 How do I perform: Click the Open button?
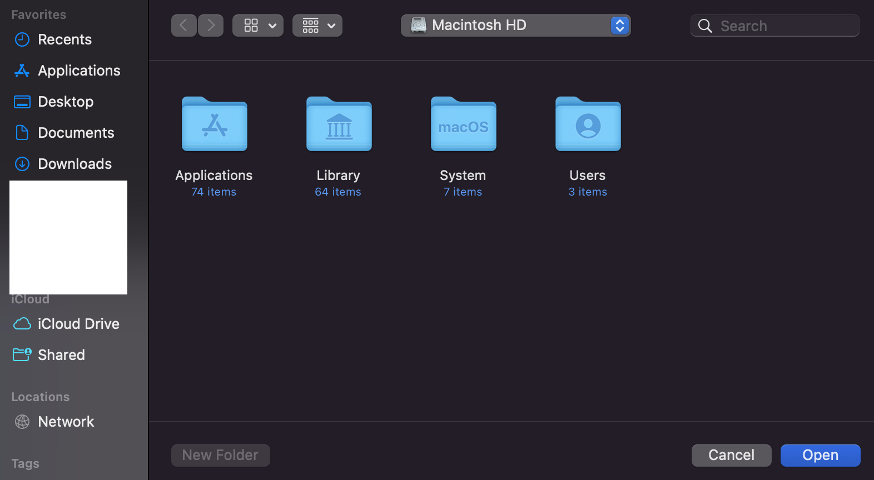click(x=820, y=455)
